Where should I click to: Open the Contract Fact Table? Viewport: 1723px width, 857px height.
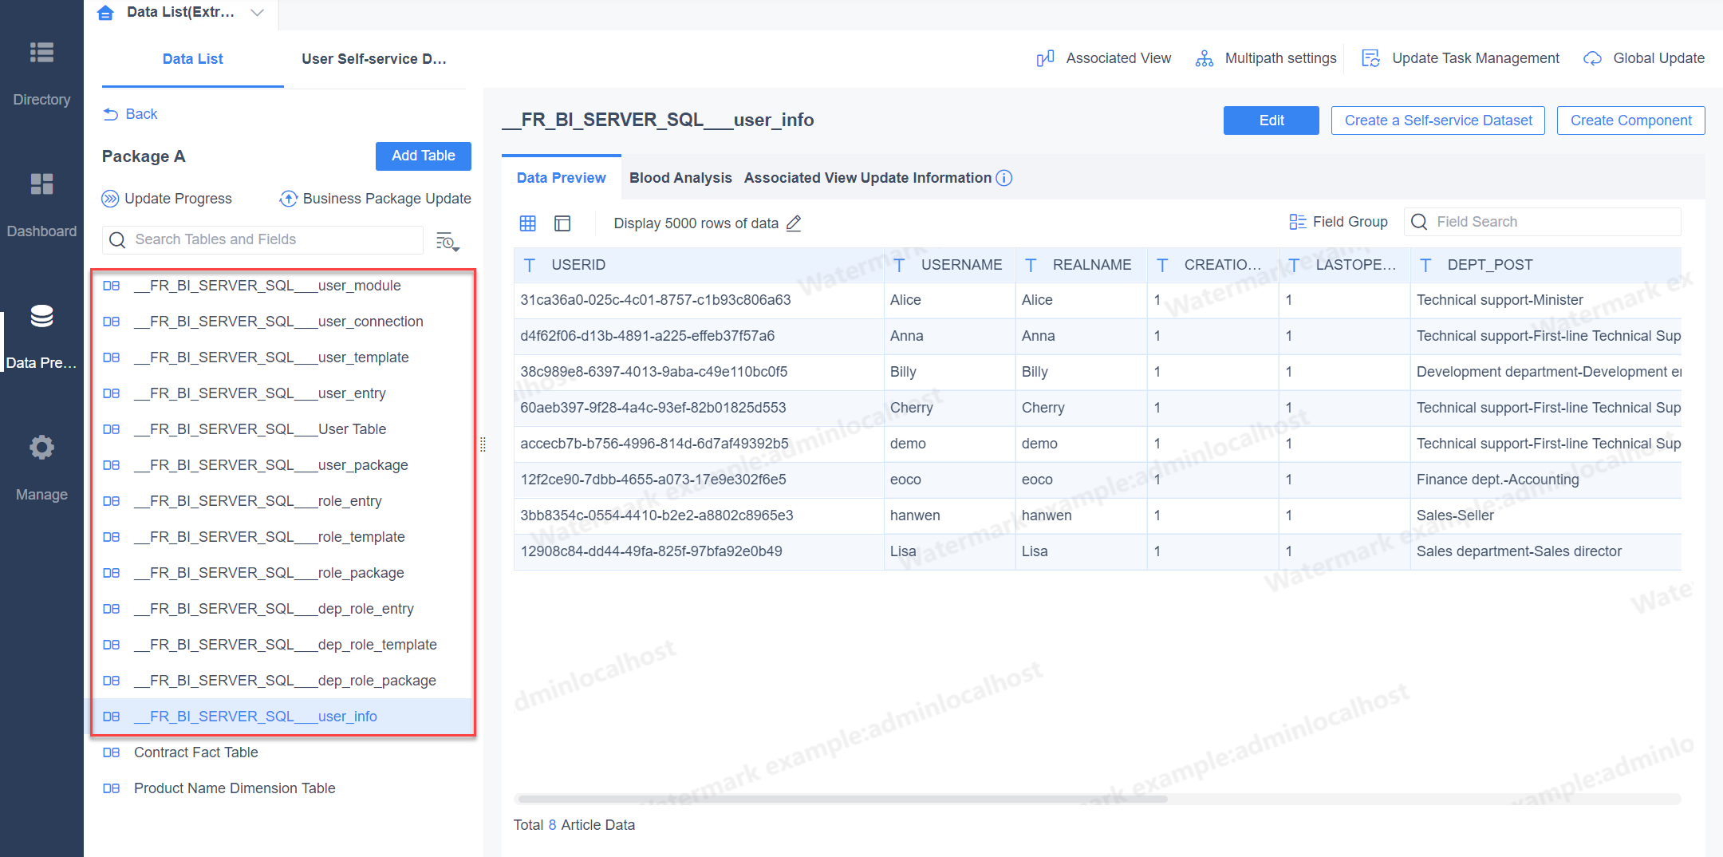279,752
